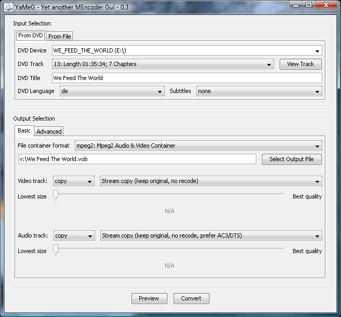This screenshot has height=317, width=341.
Task: Expand the File container format dropdown
Action: (x=198, y=146)
